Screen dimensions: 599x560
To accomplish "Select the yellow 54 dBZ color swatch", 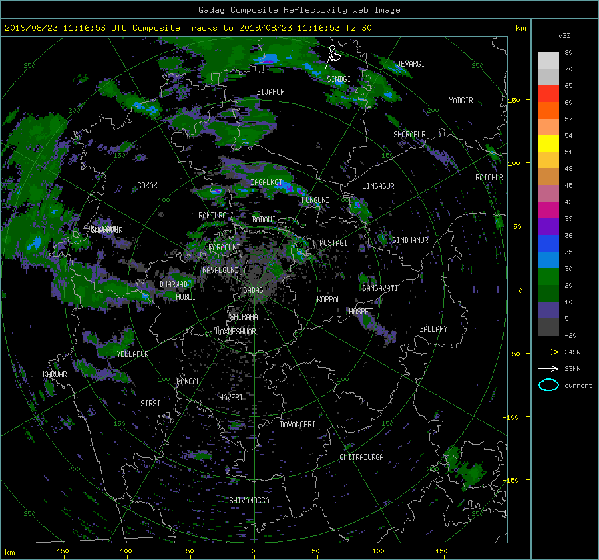I will tap(548, 143).
